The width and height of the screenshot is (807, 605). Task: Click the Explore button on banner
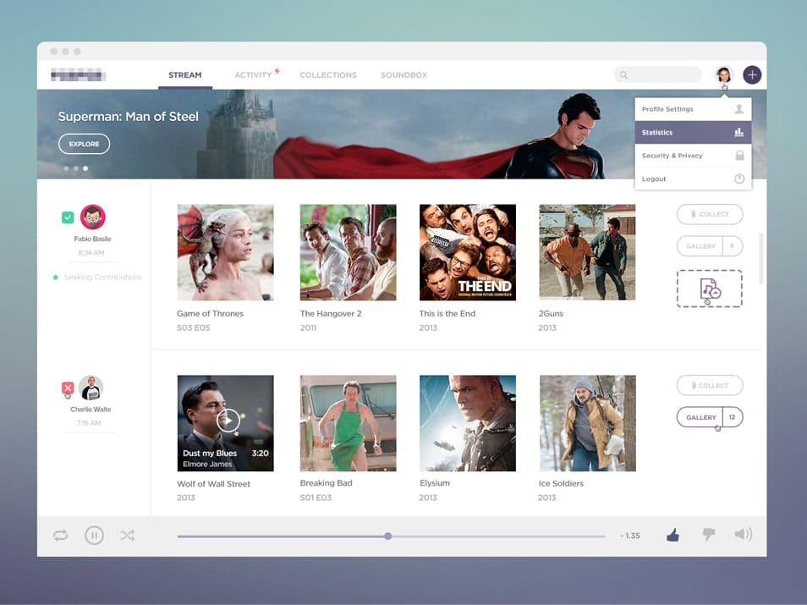pyautogui.click(x=84, y=144)
